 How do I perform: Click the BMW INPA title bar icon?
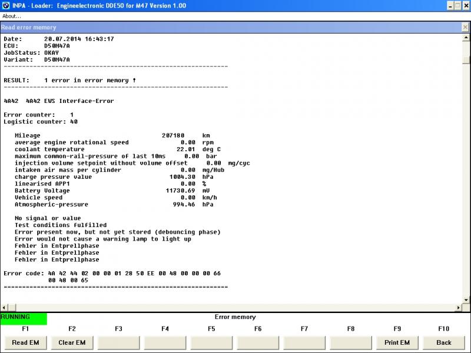(5, 5)
